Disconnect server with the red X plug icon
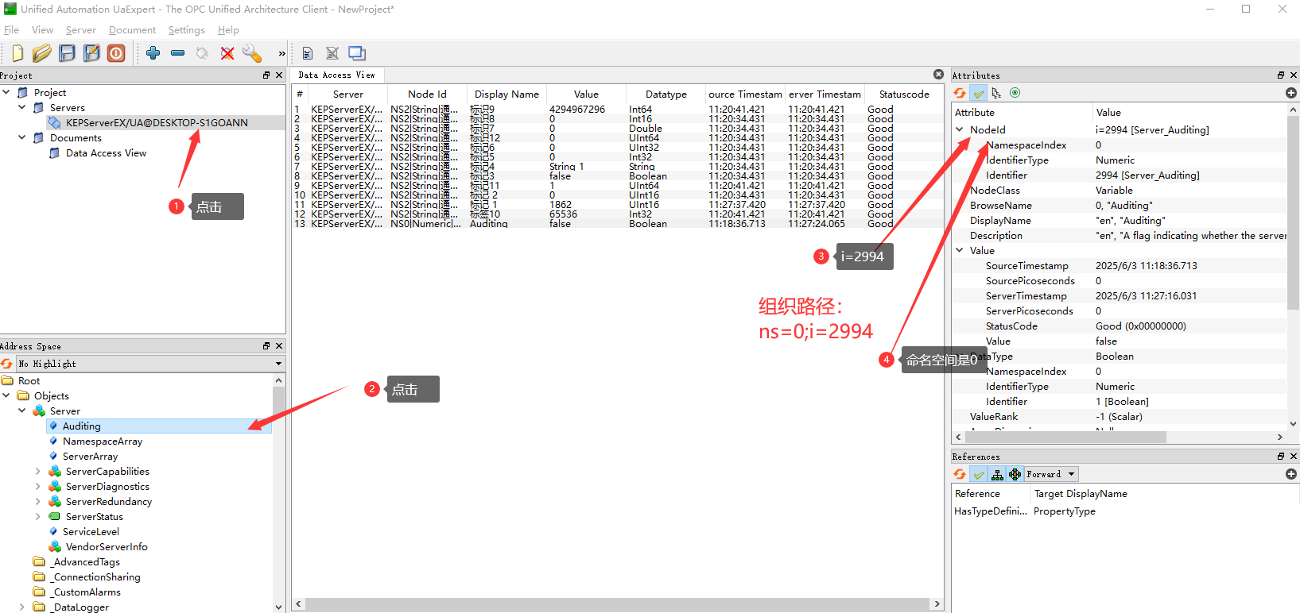 (227, 53)
